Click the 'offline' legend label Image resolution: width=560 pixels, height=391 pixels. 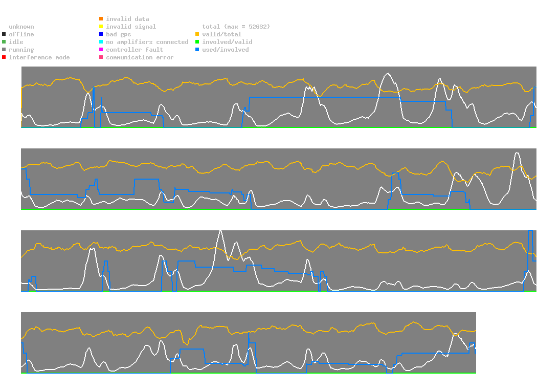click(x=21, y=34)
